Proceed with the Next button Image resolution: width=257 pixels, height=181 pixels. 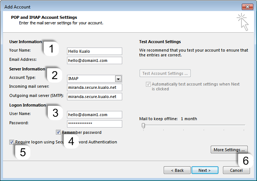tap(205, 170)
